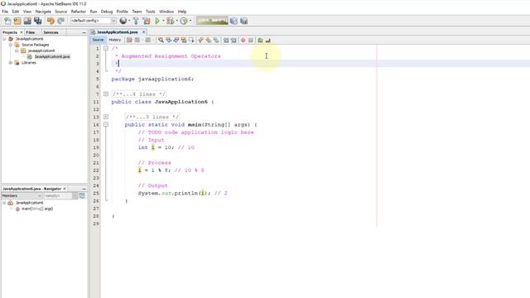
Task: Click the Uncomment icon in editor toolbar
Action: [x=267, y=41]
